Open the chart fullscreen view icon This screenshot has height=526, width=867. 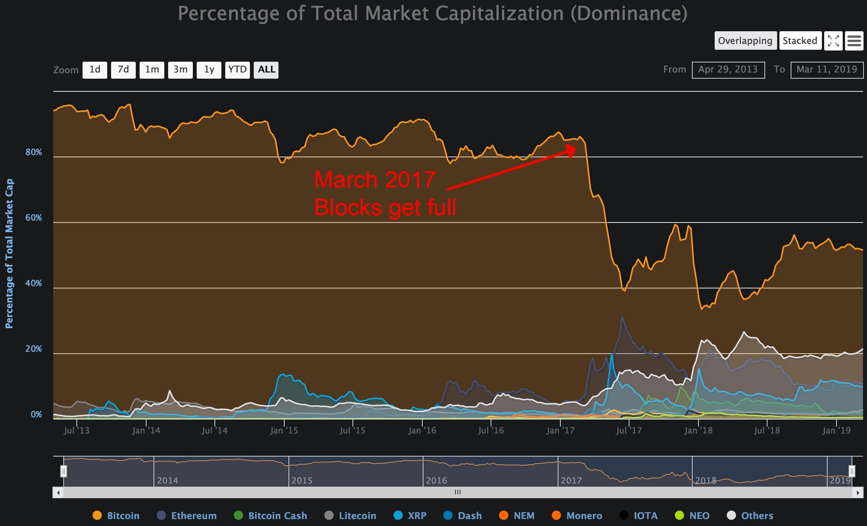point(833,41)
